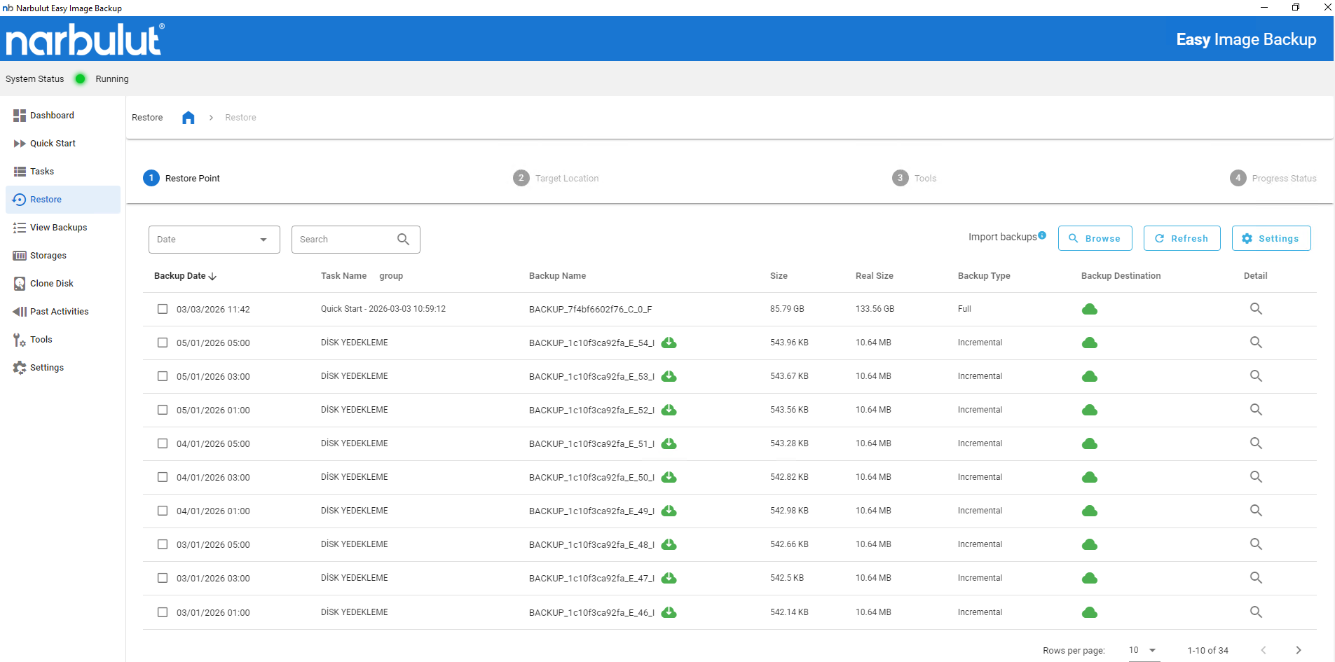Click the home icon in the breadcrumb
Image resolution: width=1335 pixels, height=662 pixels.
tap(188, 118)
